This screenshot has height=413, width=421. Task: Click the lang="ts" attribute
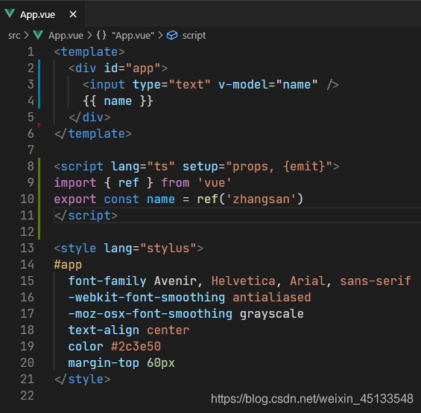pos(143,167)
